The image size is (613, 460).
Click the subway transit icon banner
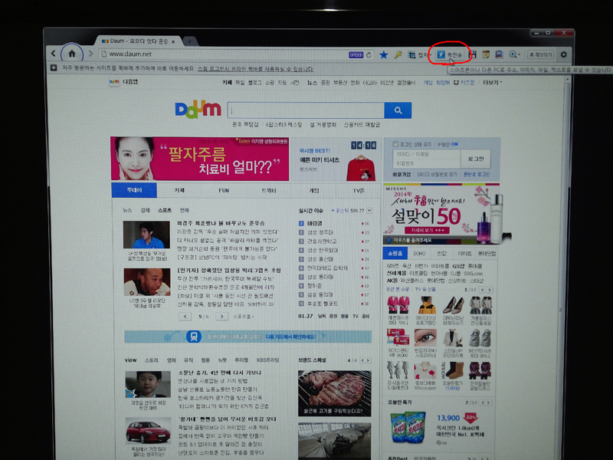pyautogui.click(x=194, y=337)
